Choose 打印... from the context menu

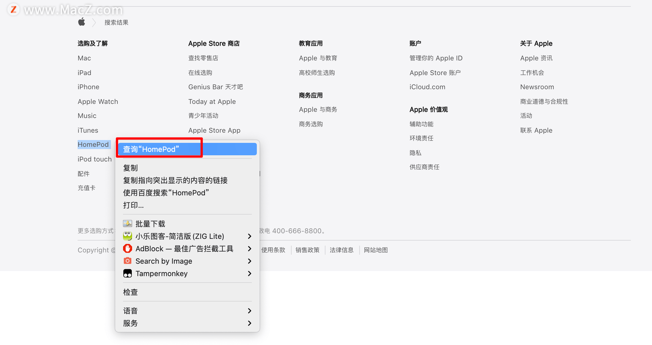click(x=187, y=205)
